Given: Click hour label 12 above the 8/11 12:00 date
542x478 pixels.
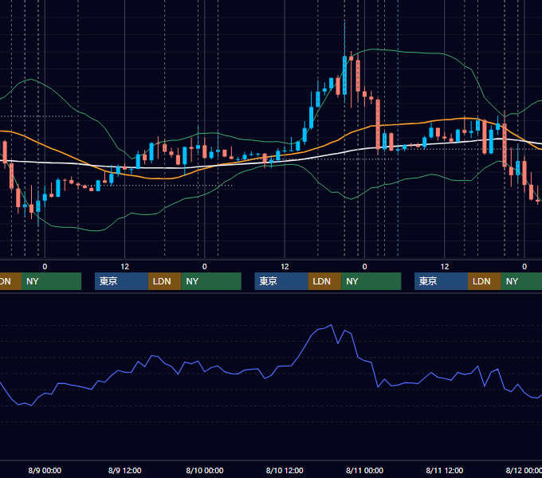Looking at the screenshot, I should pos(445,267).
